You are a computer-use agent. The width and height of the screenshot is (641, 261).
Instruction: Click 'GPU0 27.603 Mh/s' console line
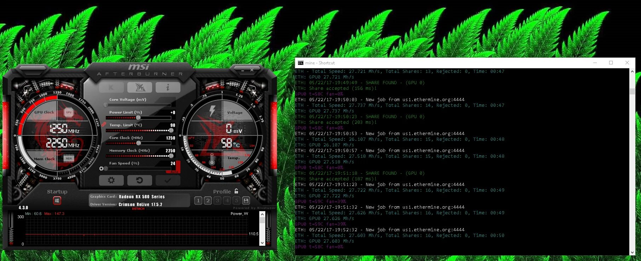click(x=325, y=241)
